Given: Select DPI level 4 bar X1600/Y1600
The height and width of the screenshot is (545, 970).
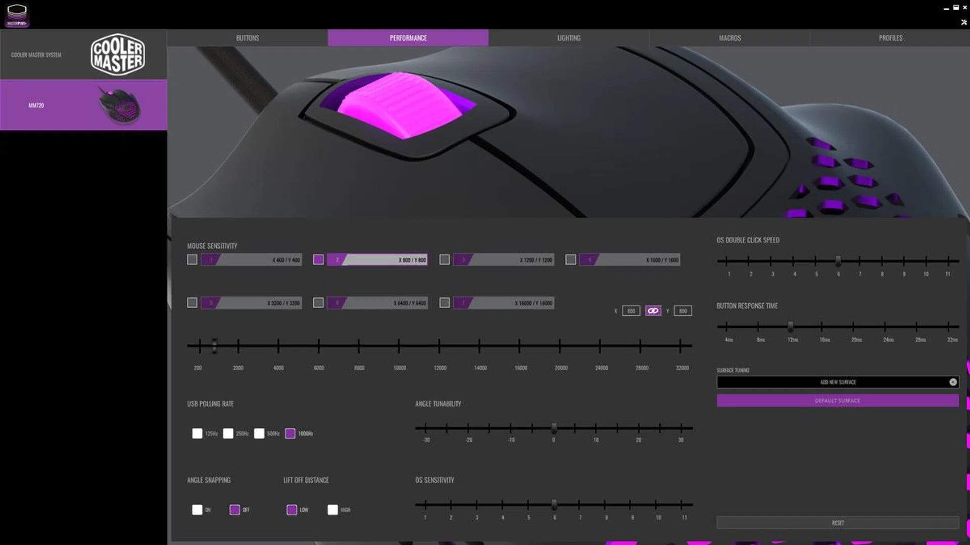Looking at the screenshot, I should (x=629, y=260).
